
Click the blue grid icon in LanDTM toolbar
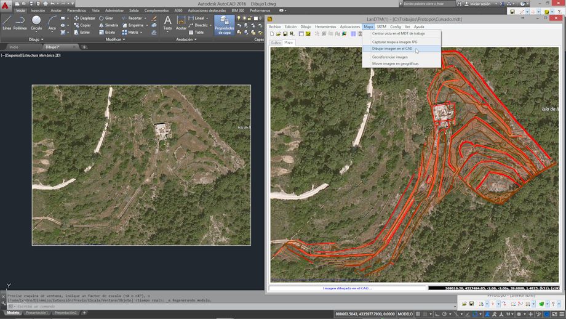click(353, 34)
